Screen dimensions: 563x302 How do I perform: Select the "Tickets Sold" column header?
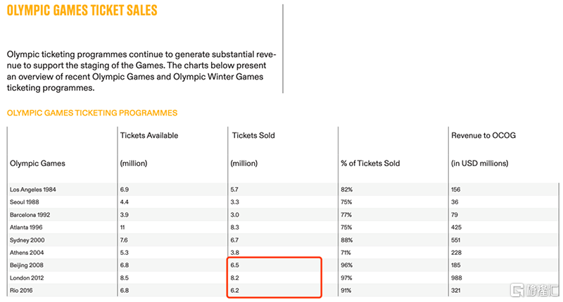[253, 136]
